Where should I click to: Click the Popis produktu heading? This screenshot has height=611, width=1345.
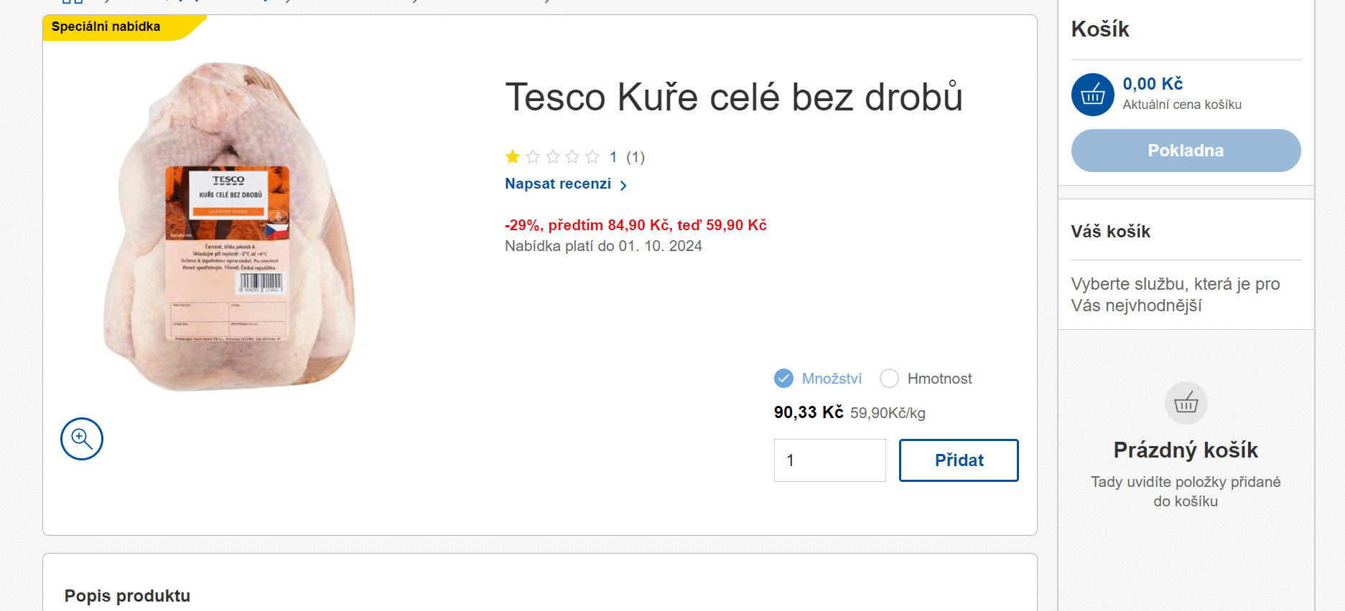127,596
